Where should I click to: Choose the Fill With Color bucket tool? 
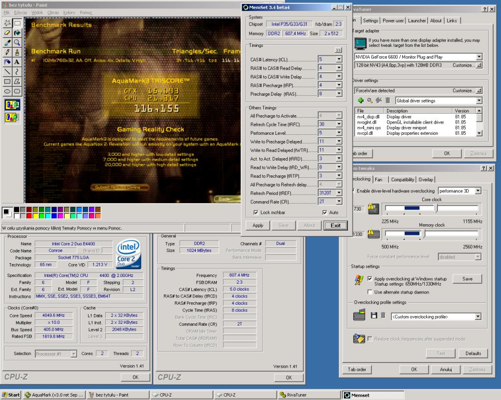[17, 33]
